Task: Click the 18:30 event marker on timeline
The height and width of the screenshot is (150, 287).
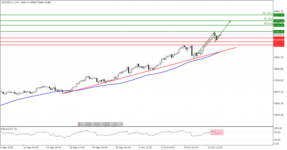Action: (x=83, y=124)
